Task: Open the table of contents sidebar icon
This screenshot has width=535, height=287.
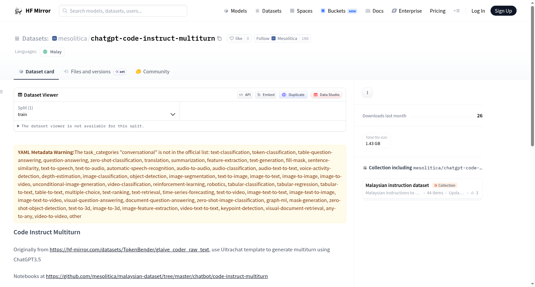Action: [x=1, y=92]
